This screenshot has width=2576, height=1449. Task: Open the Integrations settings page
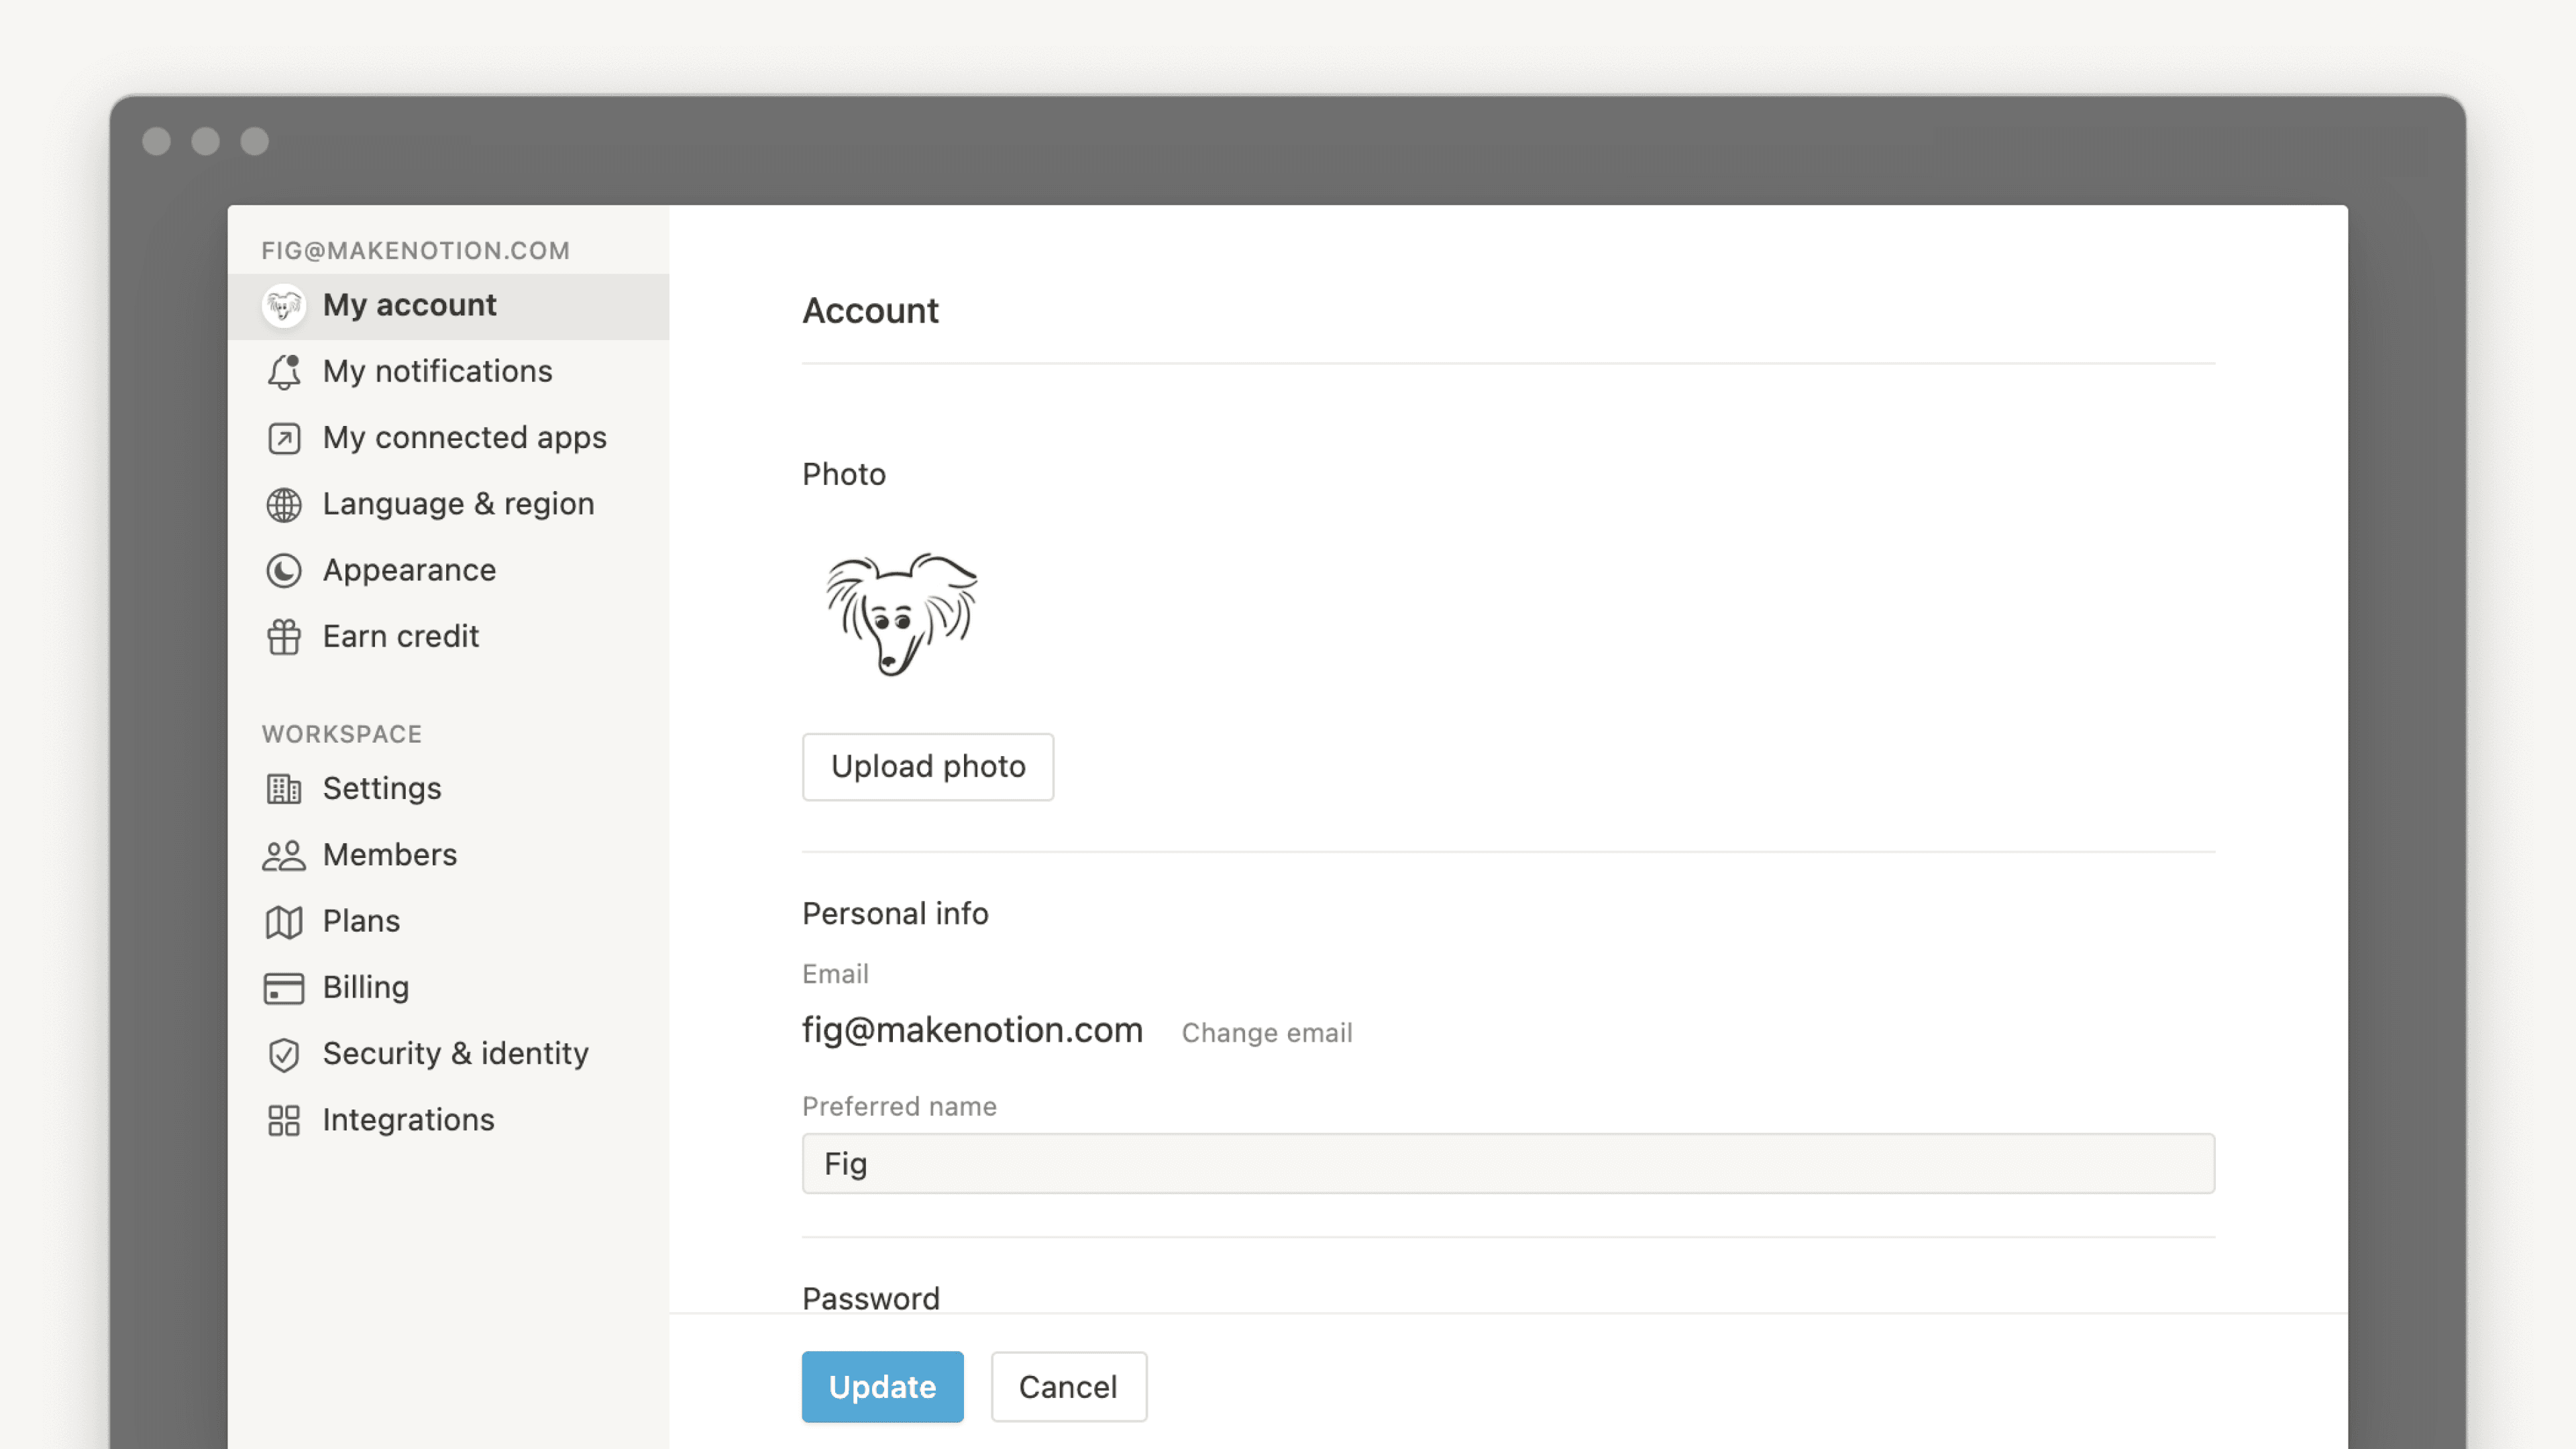(x=407, y=1120)
